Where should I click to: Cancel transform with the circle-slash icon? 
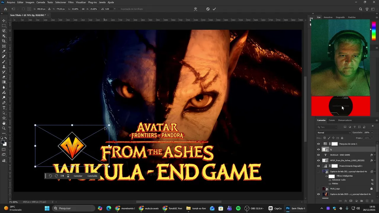208,9
